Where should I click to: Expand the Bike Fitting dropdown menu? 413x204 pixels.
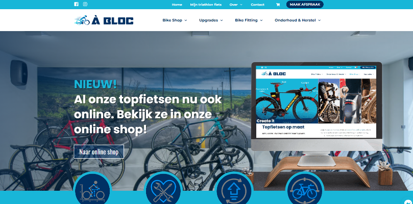tap(249, 20)
